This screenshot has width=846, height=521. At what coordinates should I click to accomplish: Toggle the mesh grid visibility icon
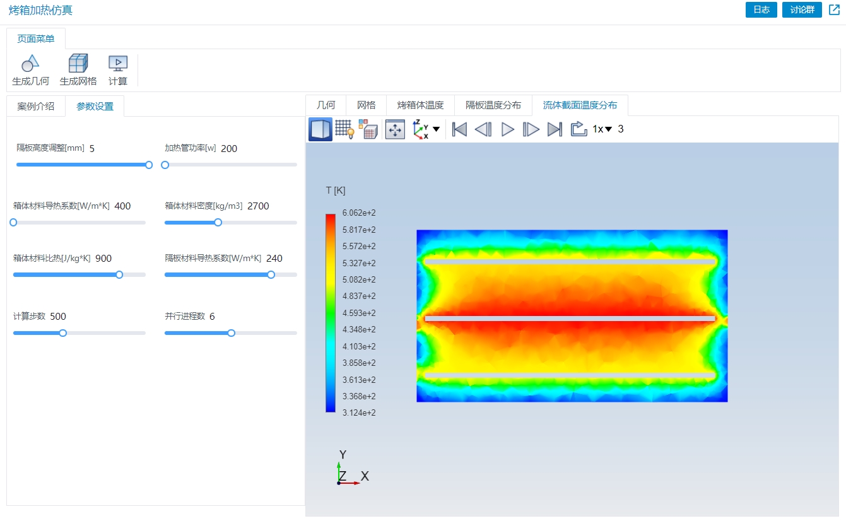pyautogui.click(x=344, y=129)
